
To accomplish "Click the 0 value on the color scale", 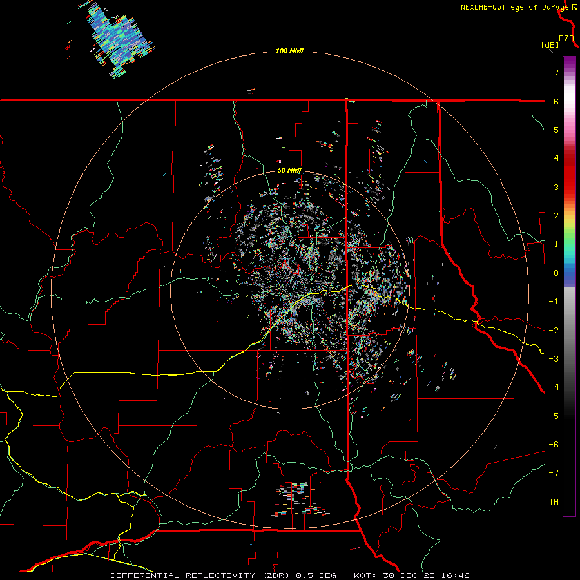I will pyautogui.click(x=556, y=273).
